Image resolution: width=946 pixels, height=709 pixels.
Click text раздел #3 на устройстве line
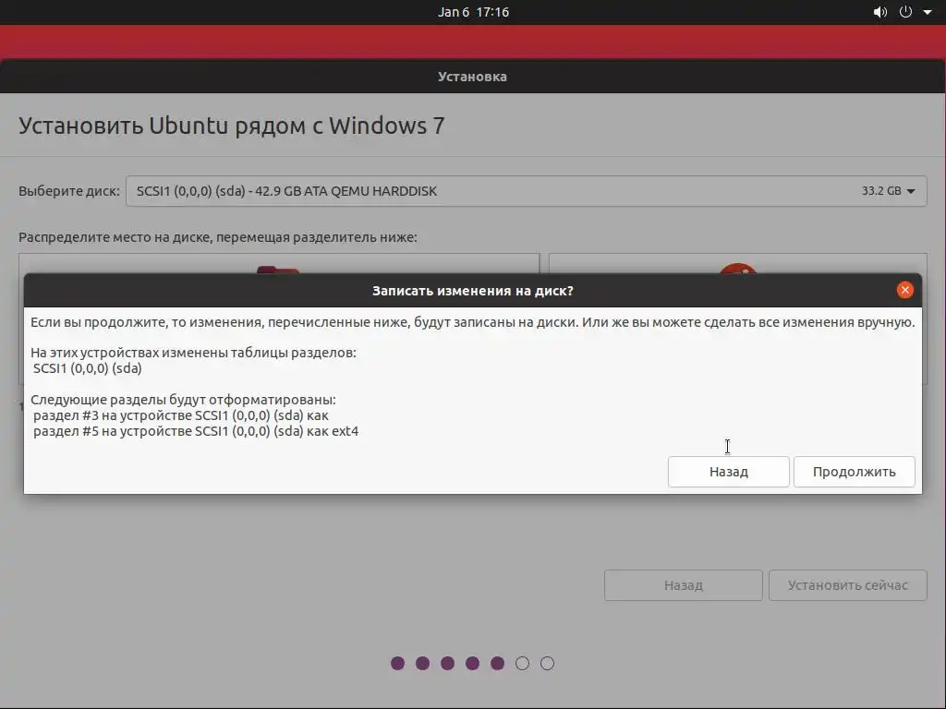[x=180, y=415]
